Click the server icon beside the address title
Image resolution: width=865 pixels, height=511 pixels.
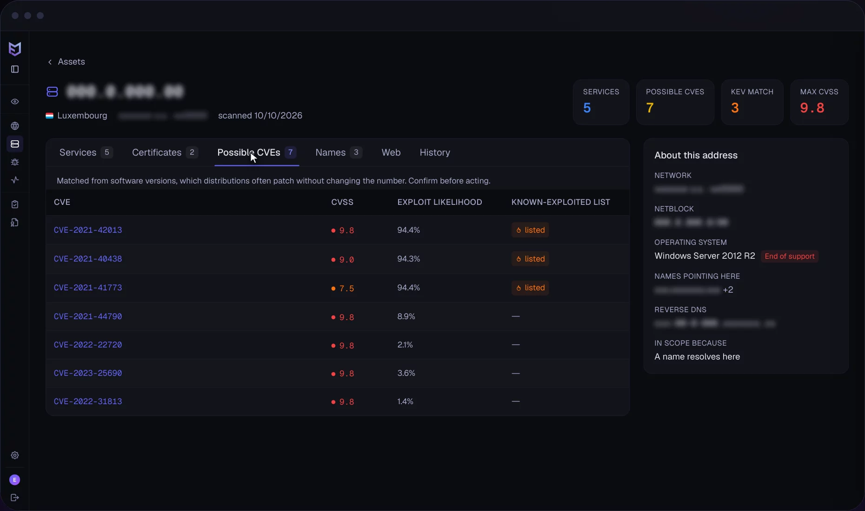coord(52,92)
